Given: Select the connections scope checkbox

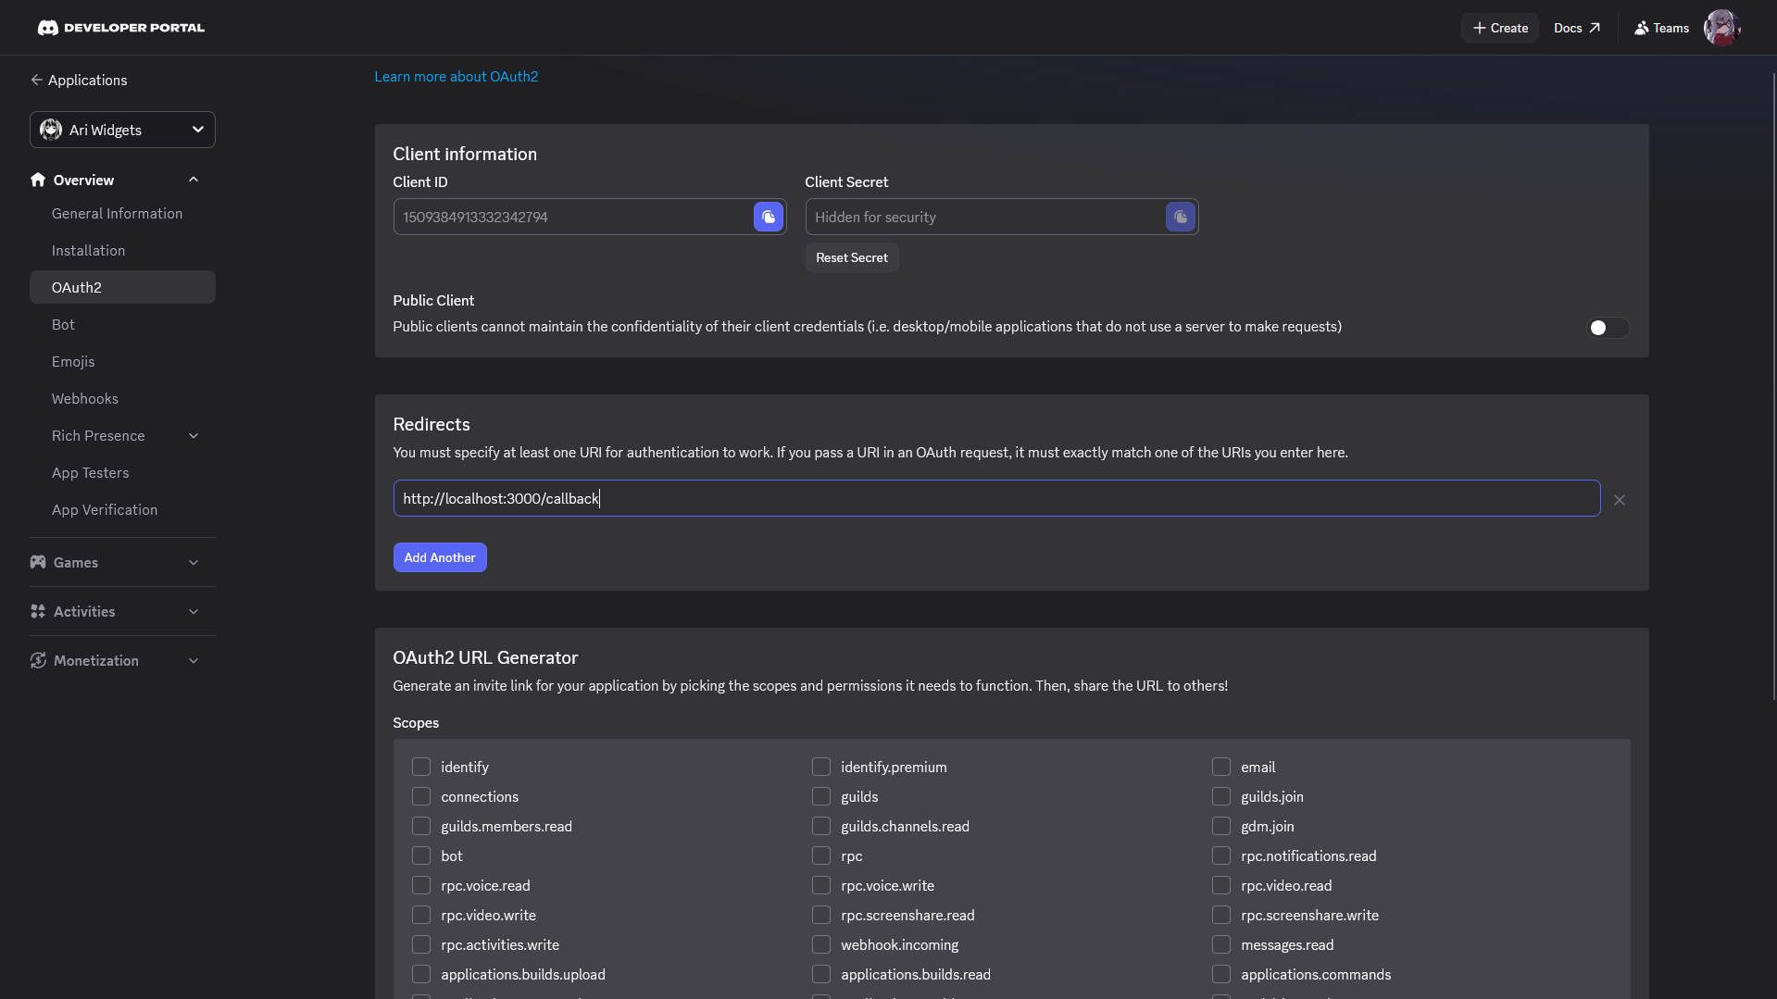Looking at the screenshot, I should click(421, 796).
